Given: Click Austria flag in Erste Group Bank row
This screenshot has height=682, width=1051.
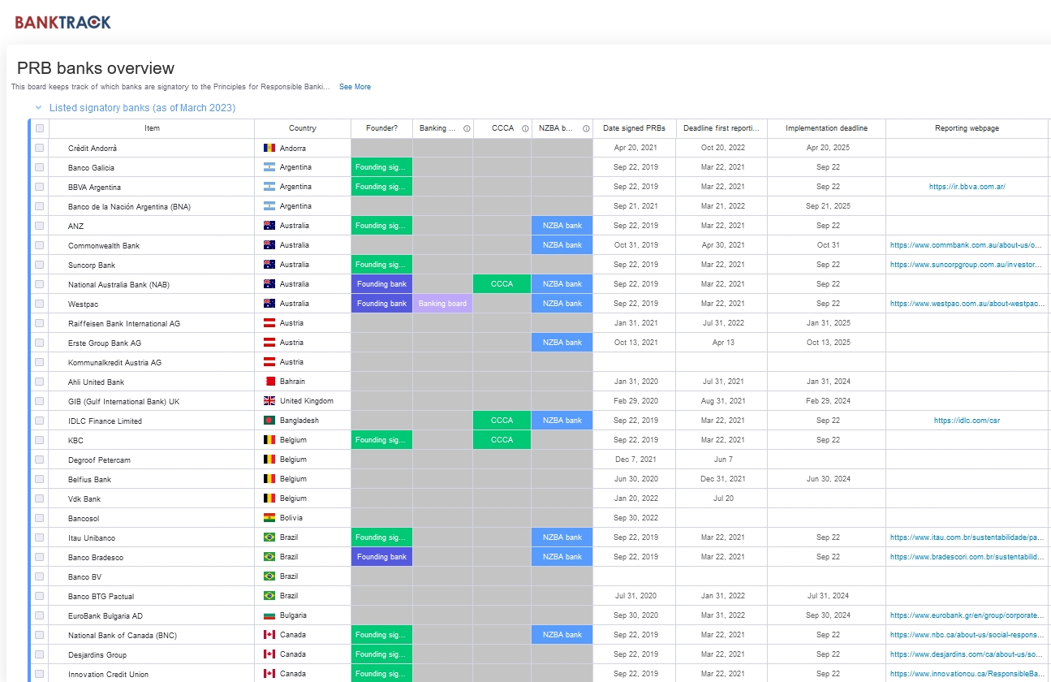Looking at the screenshot, I should pos(269,343).
